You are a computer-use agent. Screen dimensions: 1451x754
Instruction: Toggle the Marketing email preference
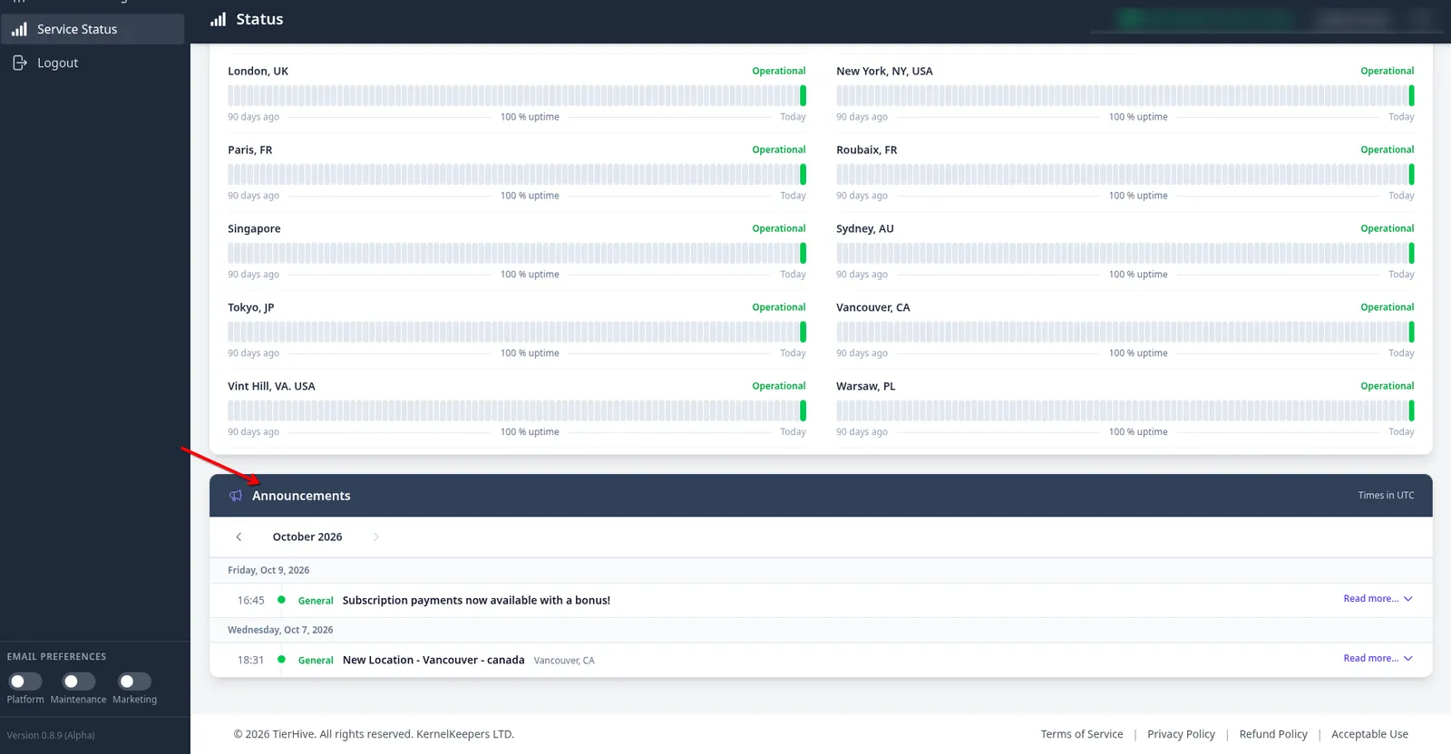(x=134, y=681)
